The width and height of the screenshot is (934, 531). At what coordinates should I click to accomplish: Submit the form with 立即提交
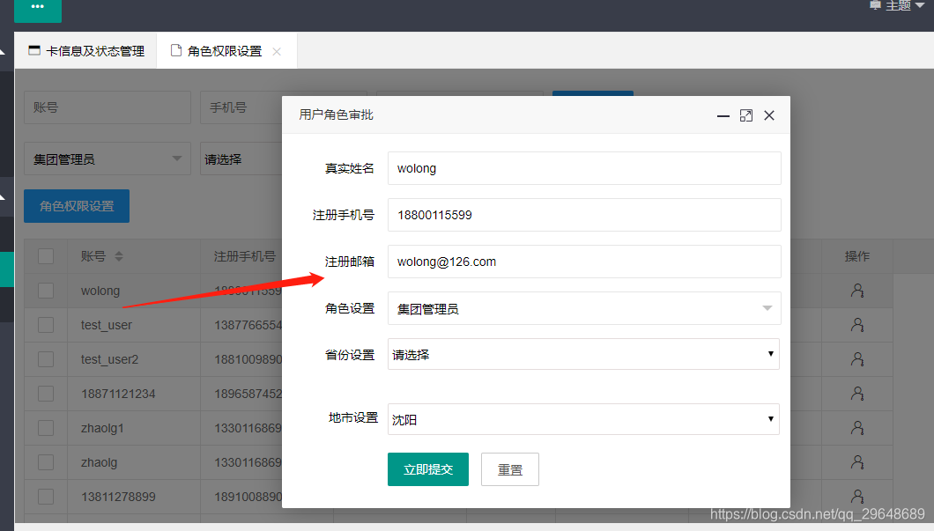coord(427,469)
